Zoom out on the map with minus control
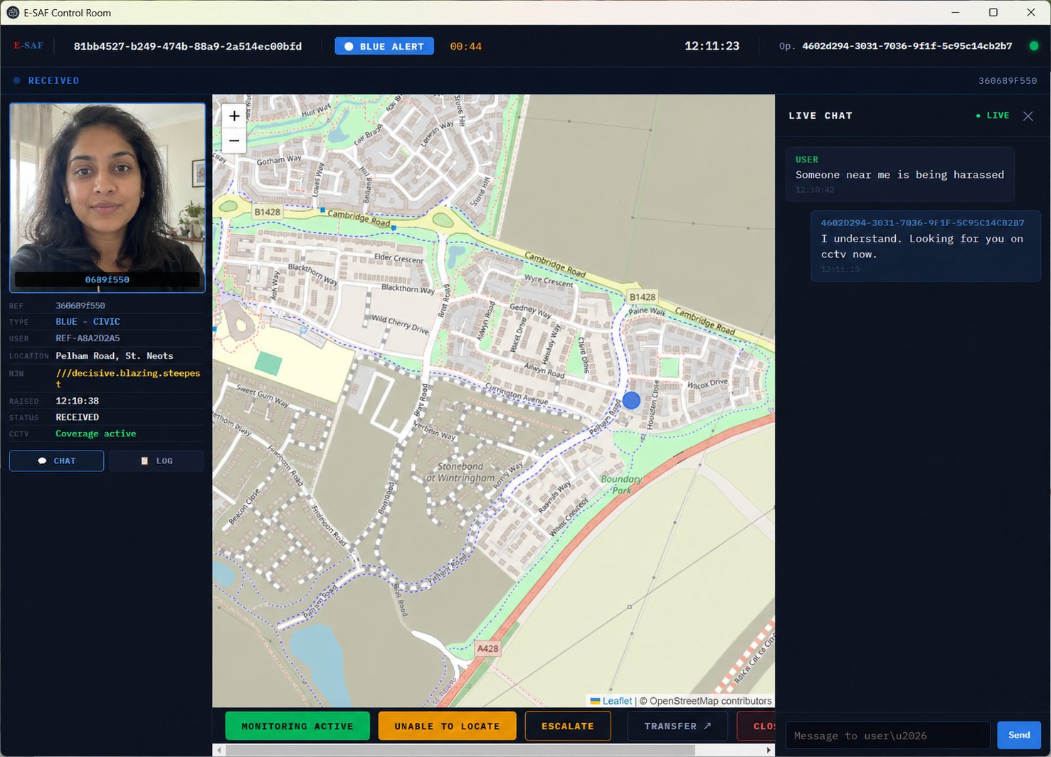This screenshot has width=1051, height=757. tap(234, 141)
